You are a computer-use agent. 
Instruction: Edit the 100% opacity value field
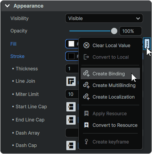pyautogui.click(x=130, y=31)
